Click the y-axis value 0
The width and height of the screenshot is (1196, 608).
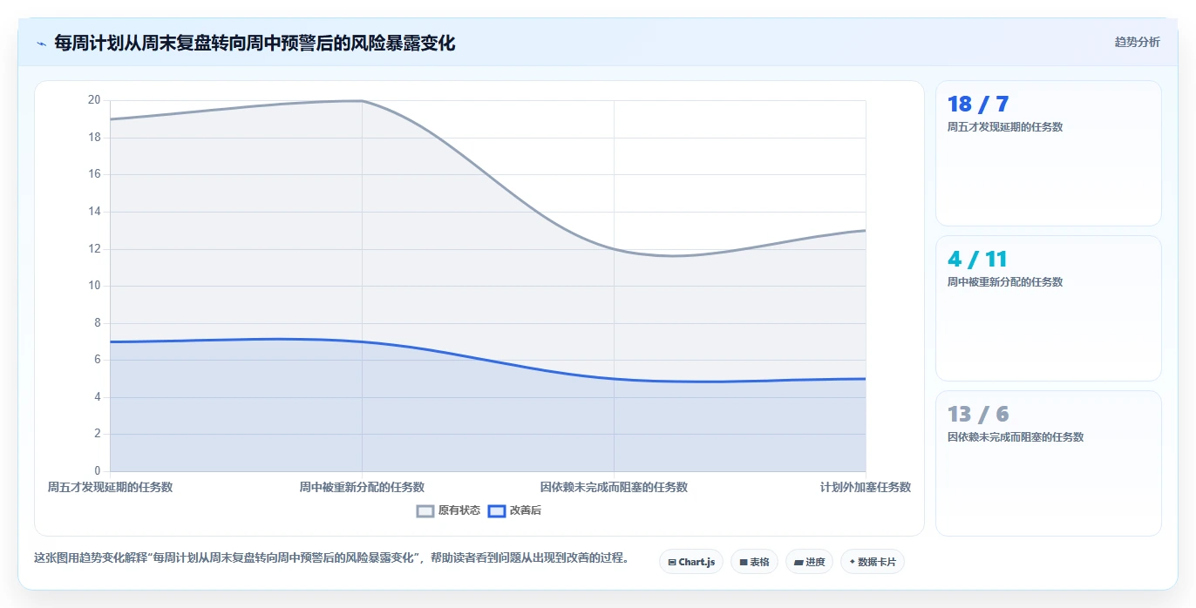[98, 471]
